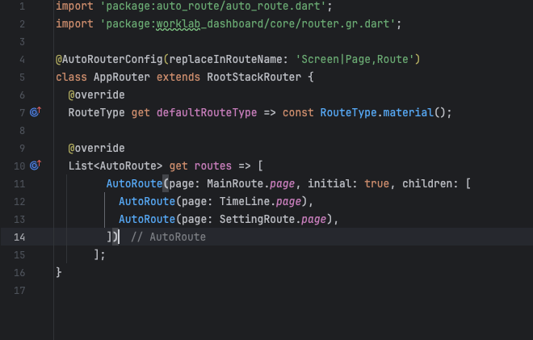Image resolution: width=533 pixels, height=340 pixels.
Task: Click the AppRouter class name
Action: pyautogui.click(x=122, y=78)
